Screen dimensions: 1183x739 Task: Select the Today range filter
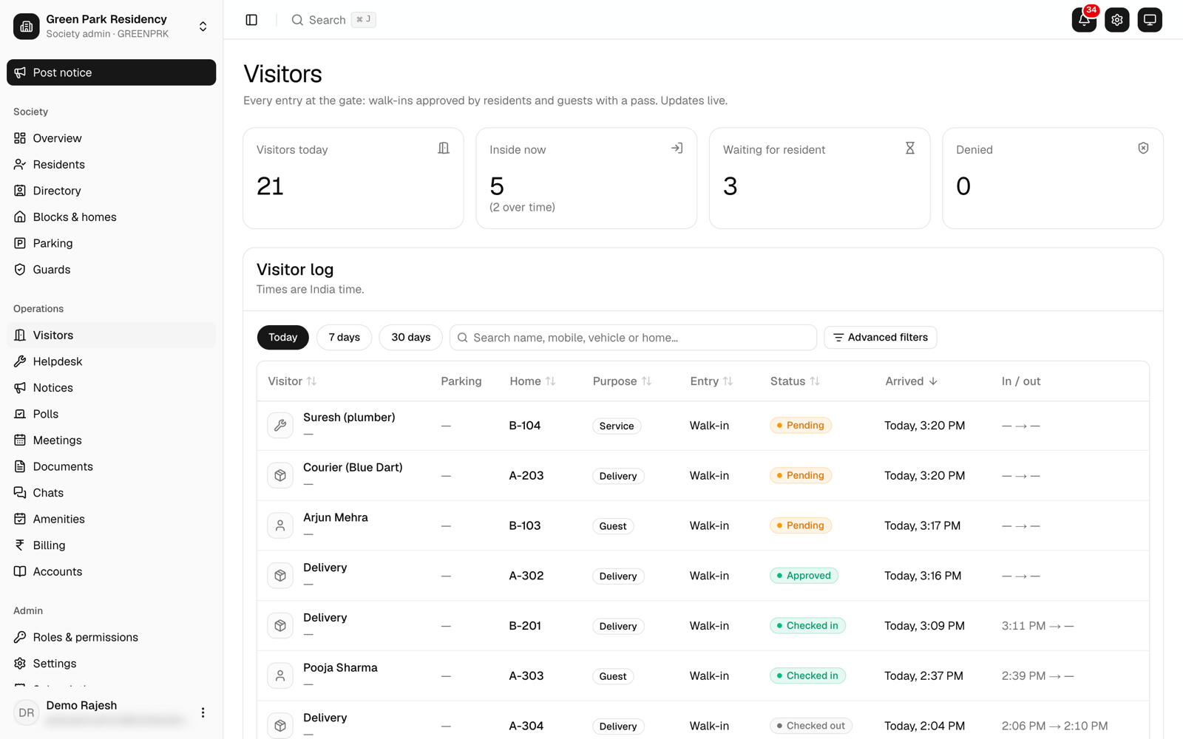[x=282, y=338]
